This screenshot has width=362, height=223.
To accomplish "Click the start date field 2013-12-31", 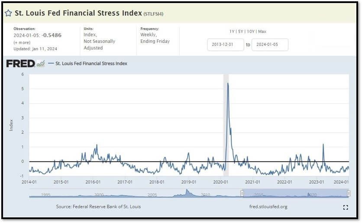I will (x=226, y=45).
